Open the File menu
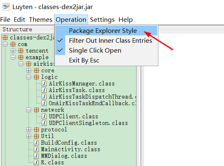Image resolution: width=224 pixels, height=166 pixels. (5, 19)
